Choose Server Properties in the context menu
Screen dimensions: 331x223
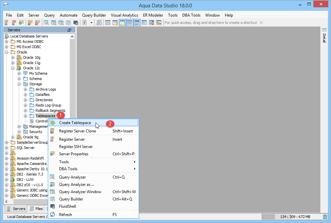pos(94,154)
